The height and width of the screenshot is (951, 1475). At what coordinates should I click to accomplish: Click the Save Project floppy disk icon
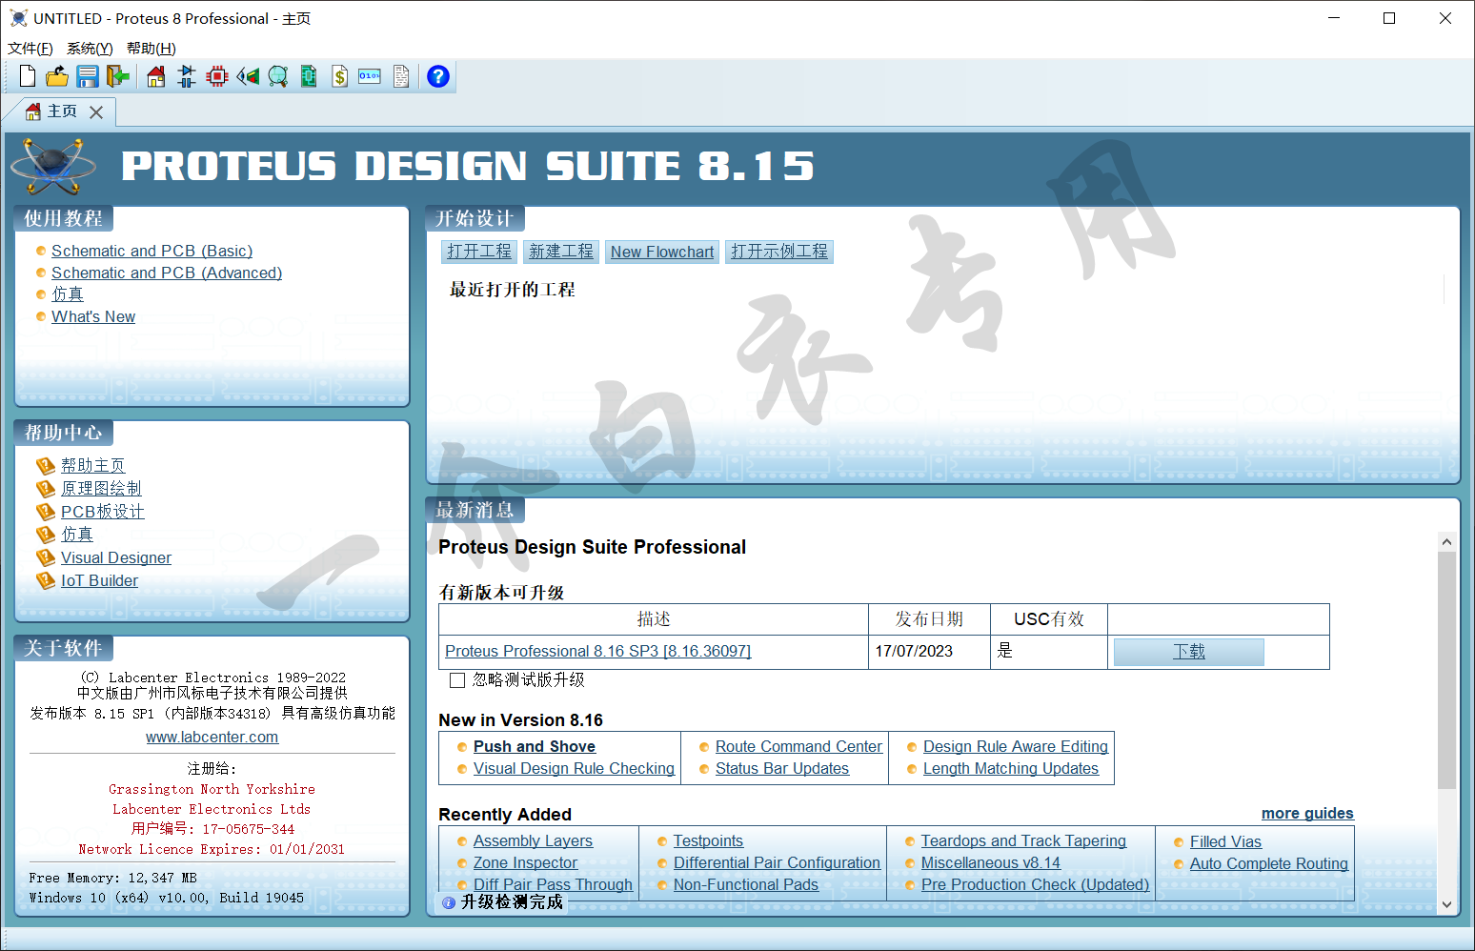click(x=88, y=76)
